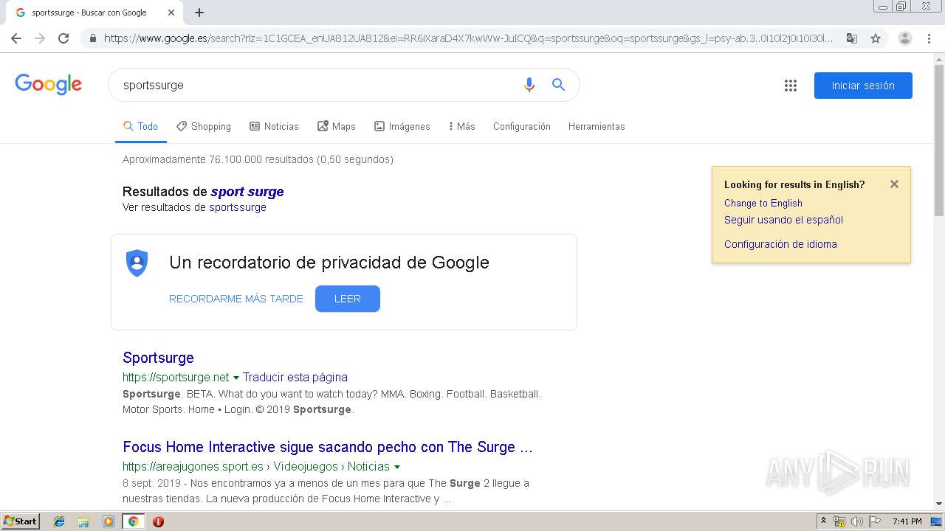
Task: Click in the search query field
Action: click(317, 85)
